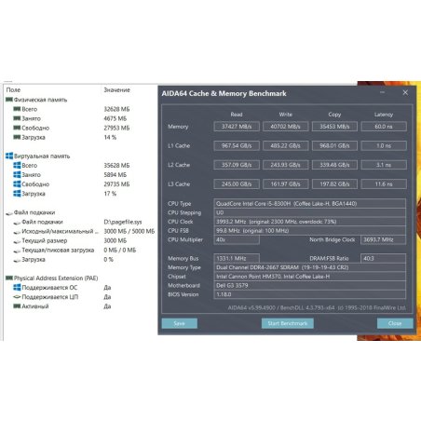Select the value D:\pagefile.sys
The image size is (421, 421).
(123, 222)
